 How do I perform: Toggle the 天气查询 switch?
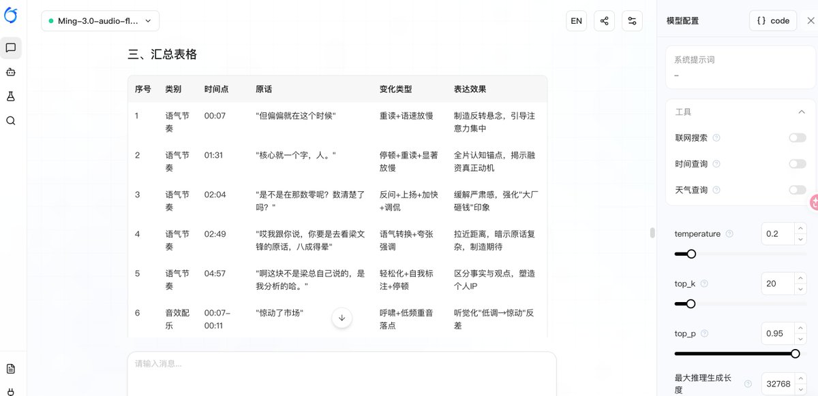[x=797, y=190]
